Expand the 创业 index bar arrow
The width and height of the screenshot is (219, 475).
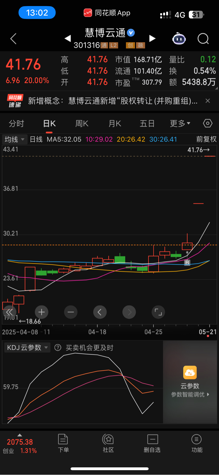point(20,435)
